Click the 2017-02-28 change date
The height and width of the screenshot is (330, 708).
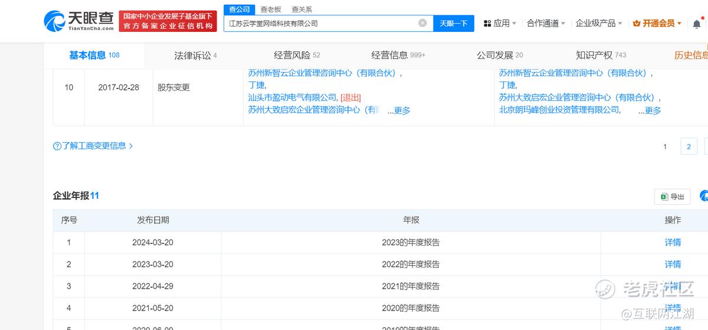(x=119, y=87)
